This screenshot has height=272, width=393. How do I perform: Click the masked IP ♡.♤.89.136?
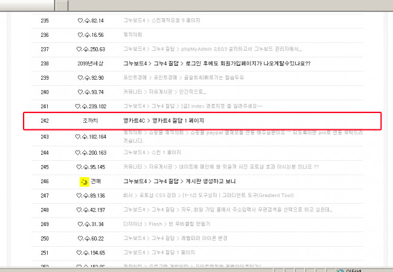click(x=91, y=195)
